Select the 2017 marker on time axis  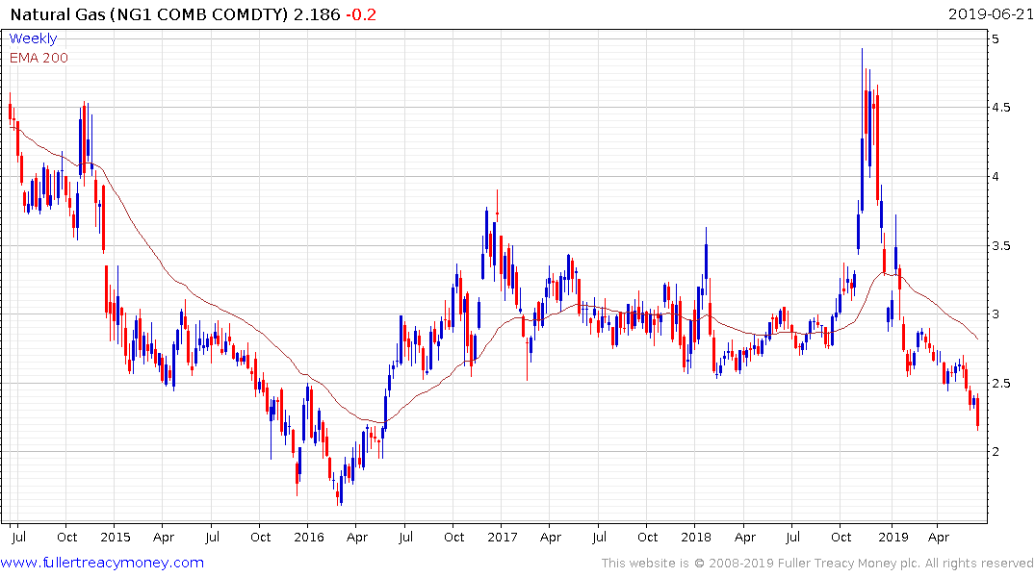(x=503, y=537)
